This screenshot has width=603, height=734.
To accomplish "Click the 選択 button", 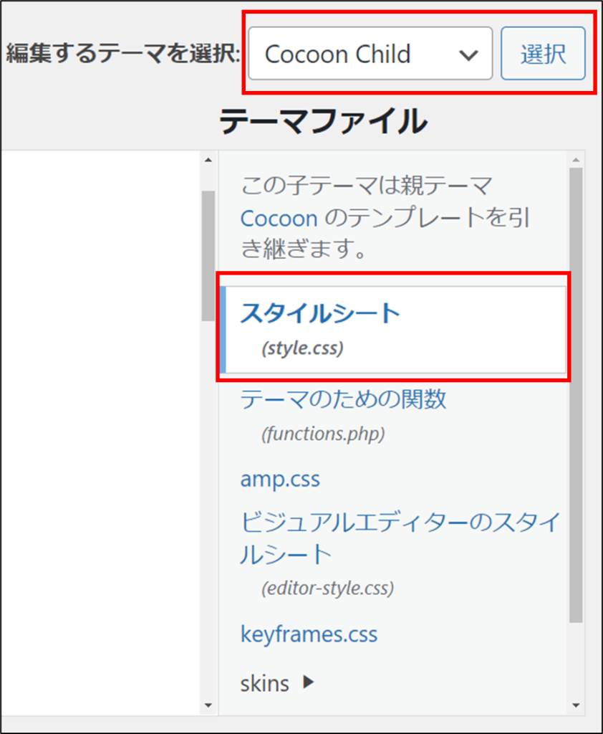I will [543, 53].
